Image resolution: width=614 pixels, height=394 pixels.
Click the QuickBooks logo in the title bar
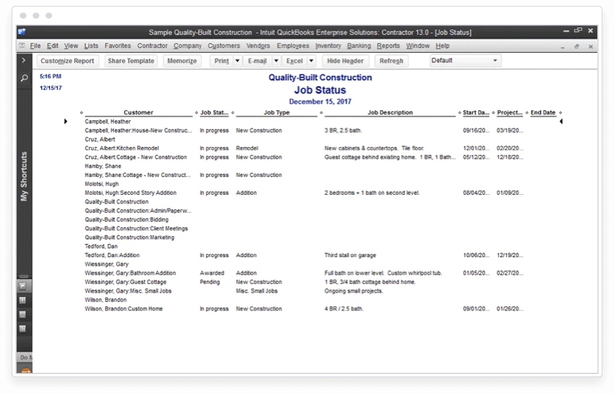click(x=22, y=32)
